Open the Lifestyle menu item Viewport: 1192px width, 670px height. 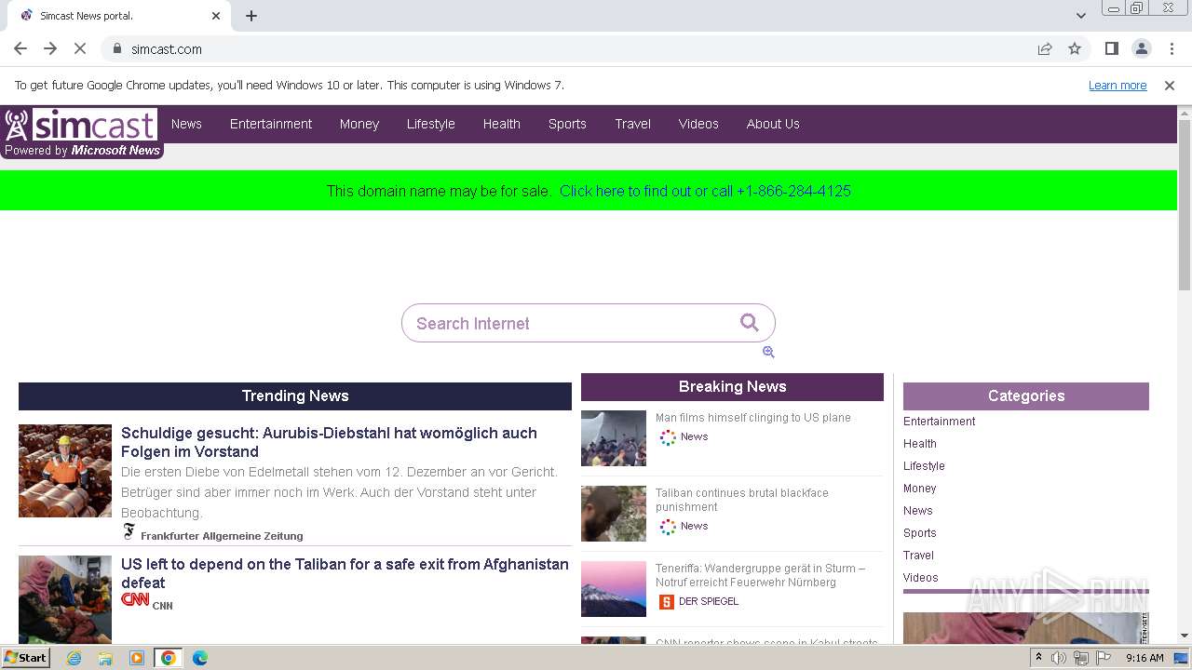point(431,124)
